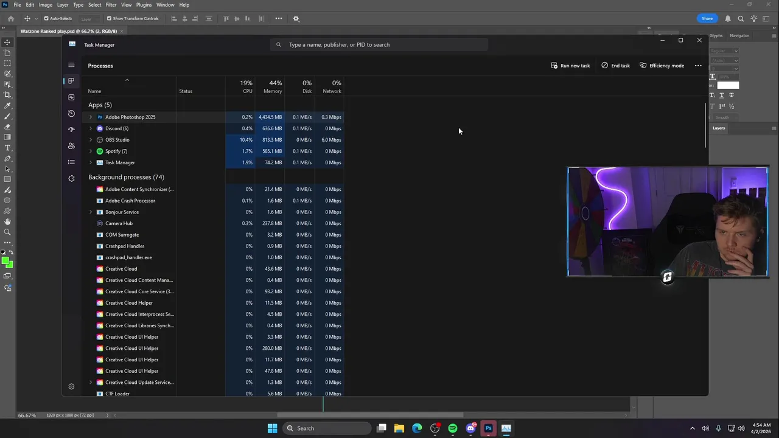Select the Rectangular Marquee tool
Image resolution: width=779 pixels, height=438 pixels.
tap(7, 63)
